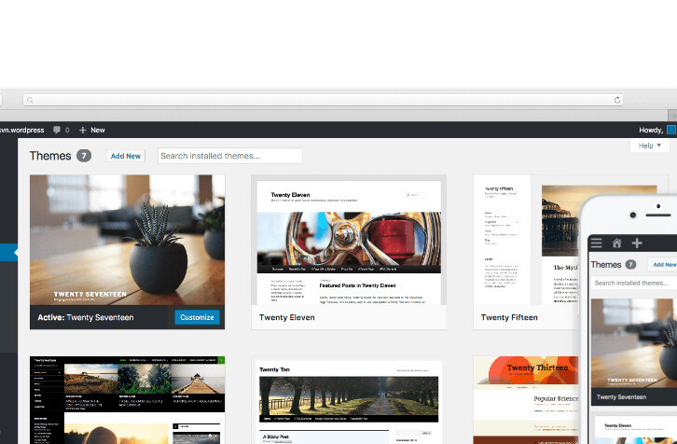Tap the phone's Search installed themes field
The height and width of the screenshot is (444, 677).
point(634,283)
